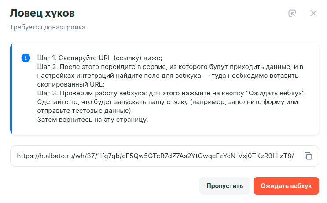327x203 pixels.
Task: Click the blue left border of info box
Action: coord(11,88)
